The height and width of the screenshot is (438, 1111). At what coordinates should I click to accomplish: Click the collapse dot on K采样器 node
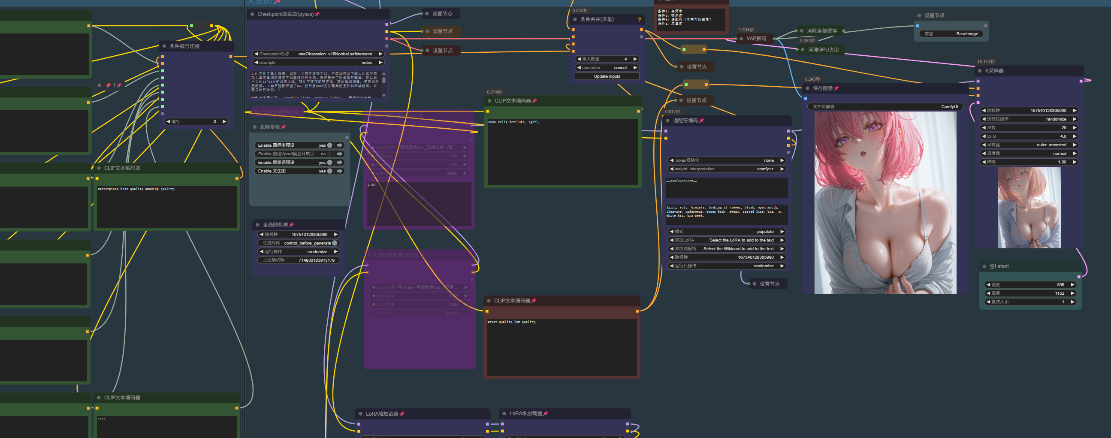click(x=980, y=71)
